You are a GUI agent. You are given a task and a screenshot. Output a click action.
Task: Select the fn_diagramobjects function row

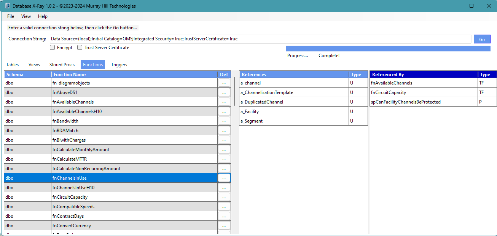click(135, 83)
